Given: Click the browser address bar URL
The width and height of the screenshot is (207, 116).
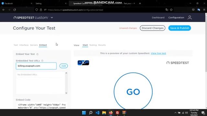Looking at the screenshot, I should click(x=75, y=10).
